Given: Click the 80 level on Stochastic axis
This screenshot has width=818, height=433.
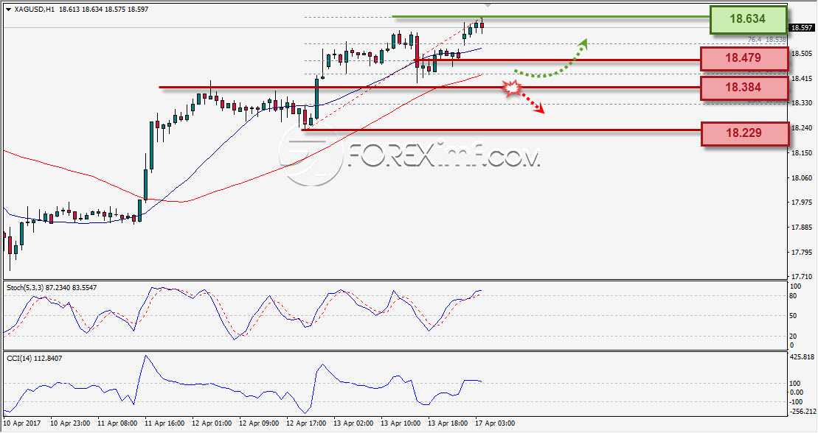Looking at the screenshot, I should pyautogui.click(x=793, y=296).
